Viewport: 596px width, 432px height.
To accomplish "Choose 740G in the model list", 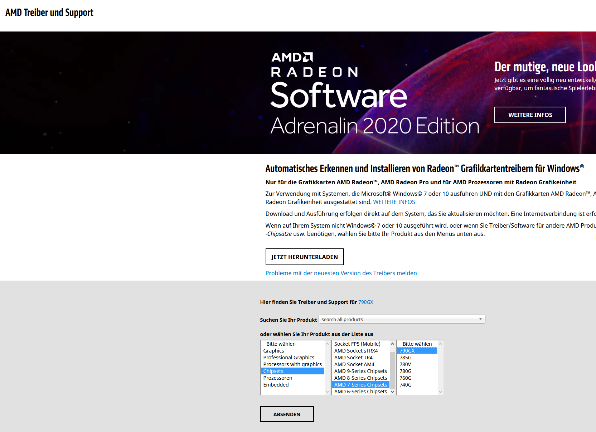I will pos(417,385).
